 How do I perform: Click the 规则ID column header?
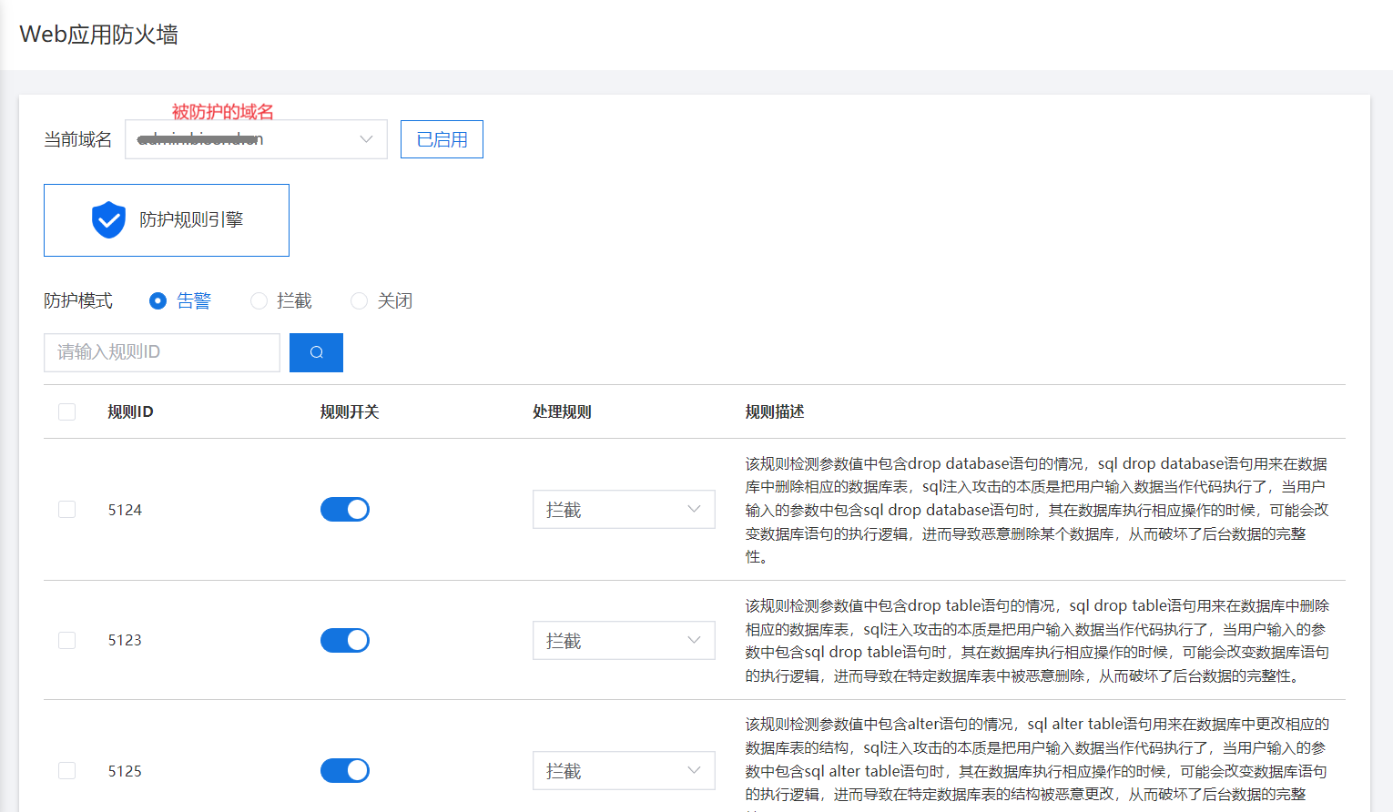130,411
